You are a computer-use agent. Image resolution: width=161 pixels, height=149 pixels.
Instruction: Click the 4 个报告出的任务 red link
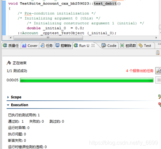(x=140, y=71)
